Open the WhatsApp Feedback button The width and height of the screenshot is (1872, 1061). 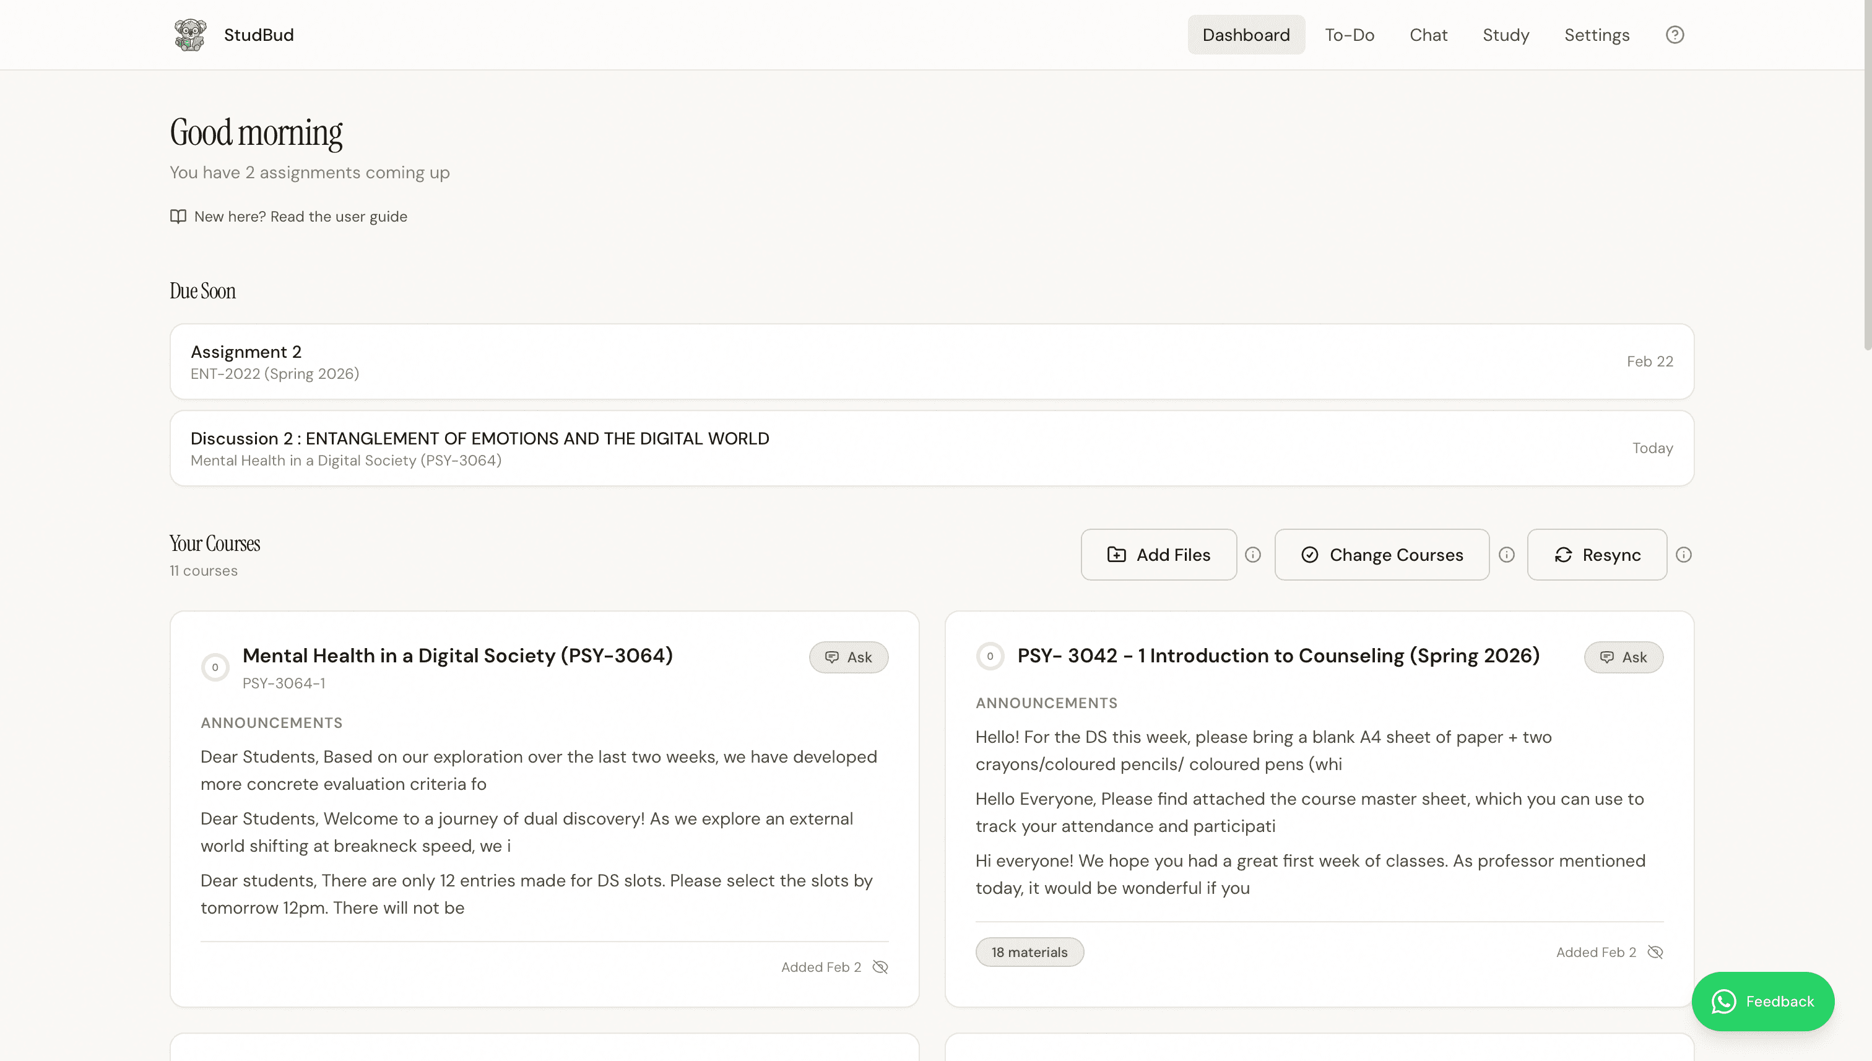(1762, 1001)
